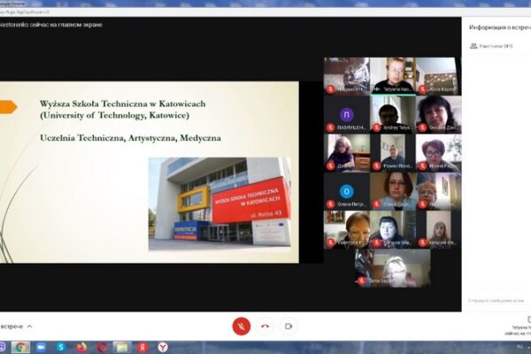Expand the meeting details chevron at bottom left
Viewport: 531px width, 354px height.
click(x=30, y=327)
